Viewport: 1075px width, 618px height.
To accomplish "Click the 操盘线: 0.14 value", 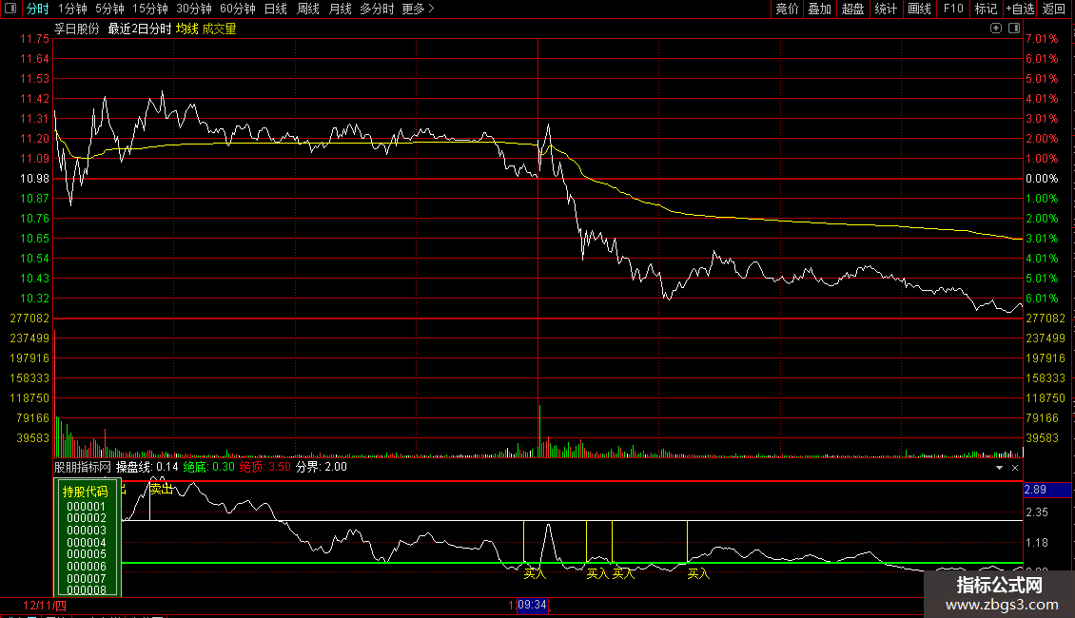I will coord(147,467).
